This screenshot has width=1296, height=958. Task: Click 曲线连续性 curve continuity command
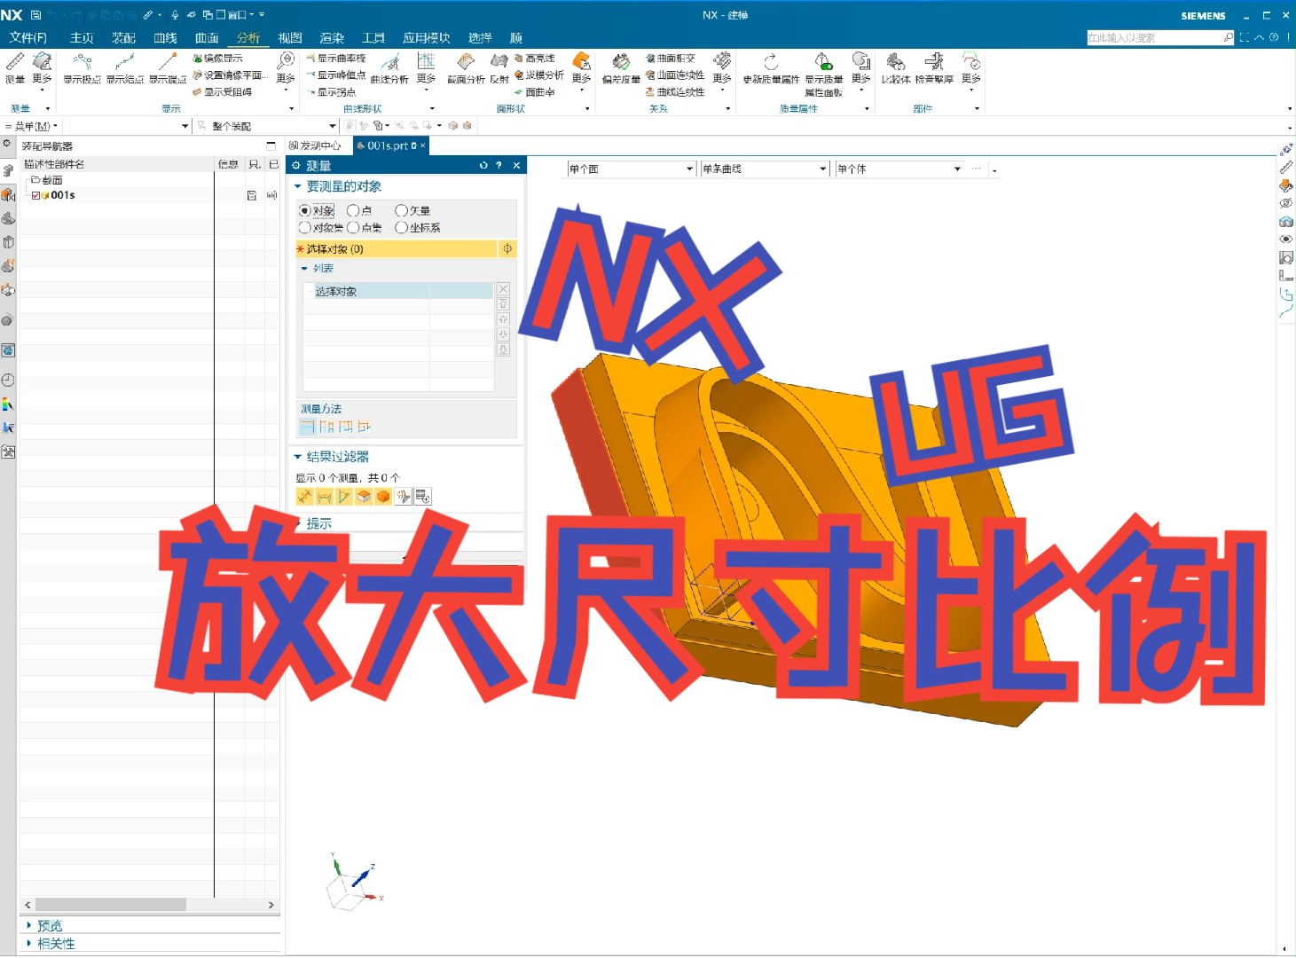(x=675, y=91)
